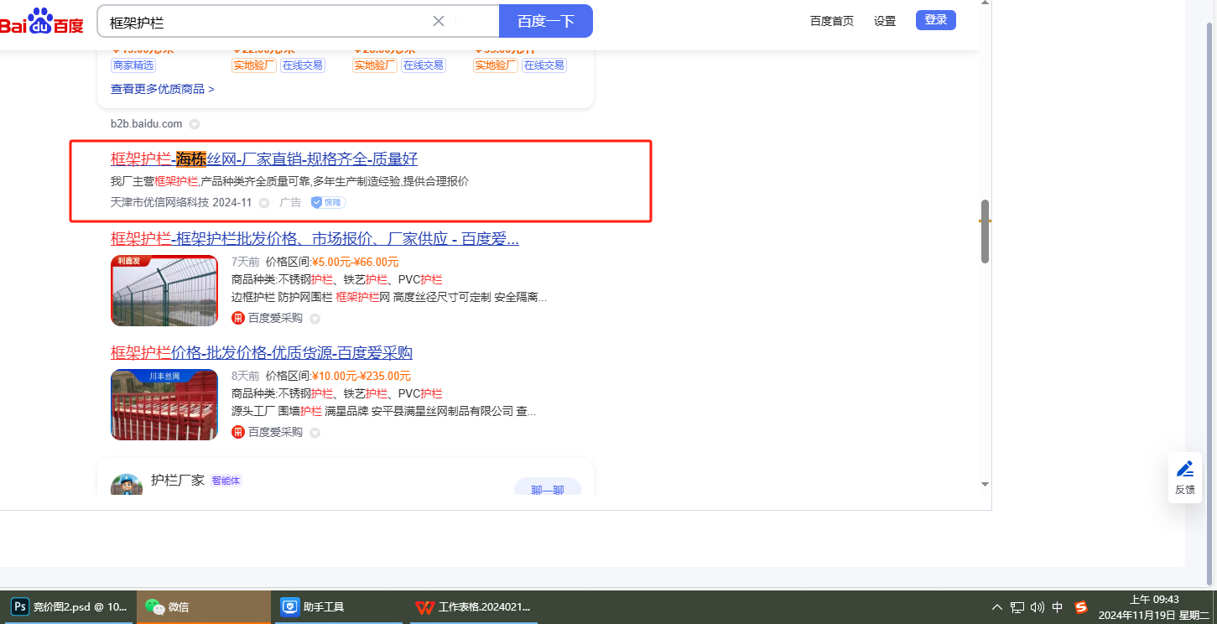1217x624 pixels.
Task: Open 设置 in the top navigation
Action: [885, 21]
